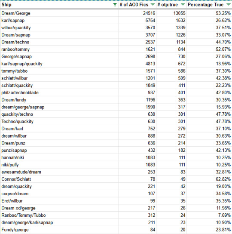The image size is (232, 234).
Task: Select the Eret/wilbur cell
Action: coord(59,201)
